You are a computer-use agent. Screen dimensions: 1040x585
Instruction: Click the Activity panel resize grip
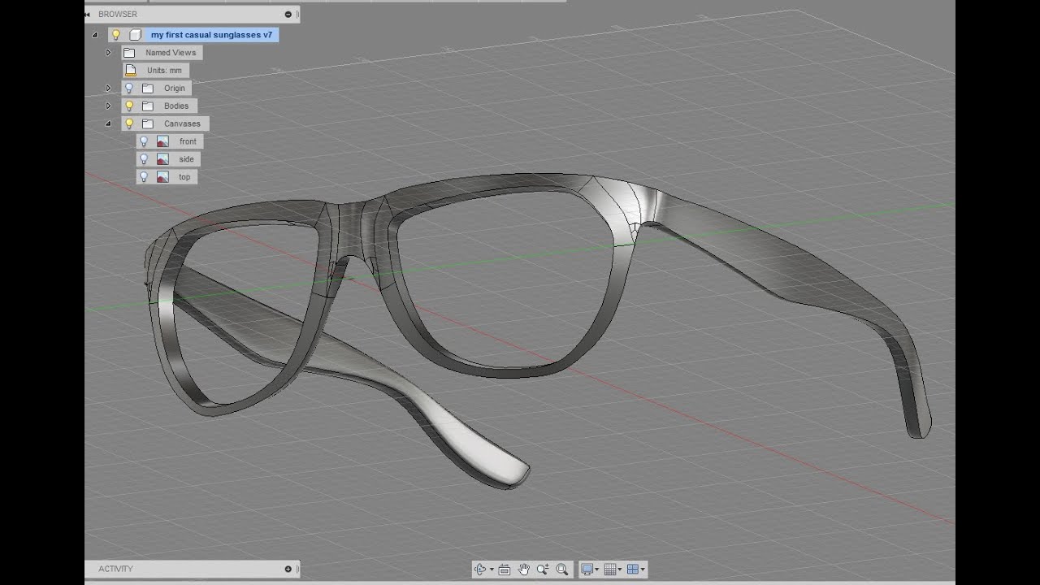pyautogui.click(x=297, y=569)
